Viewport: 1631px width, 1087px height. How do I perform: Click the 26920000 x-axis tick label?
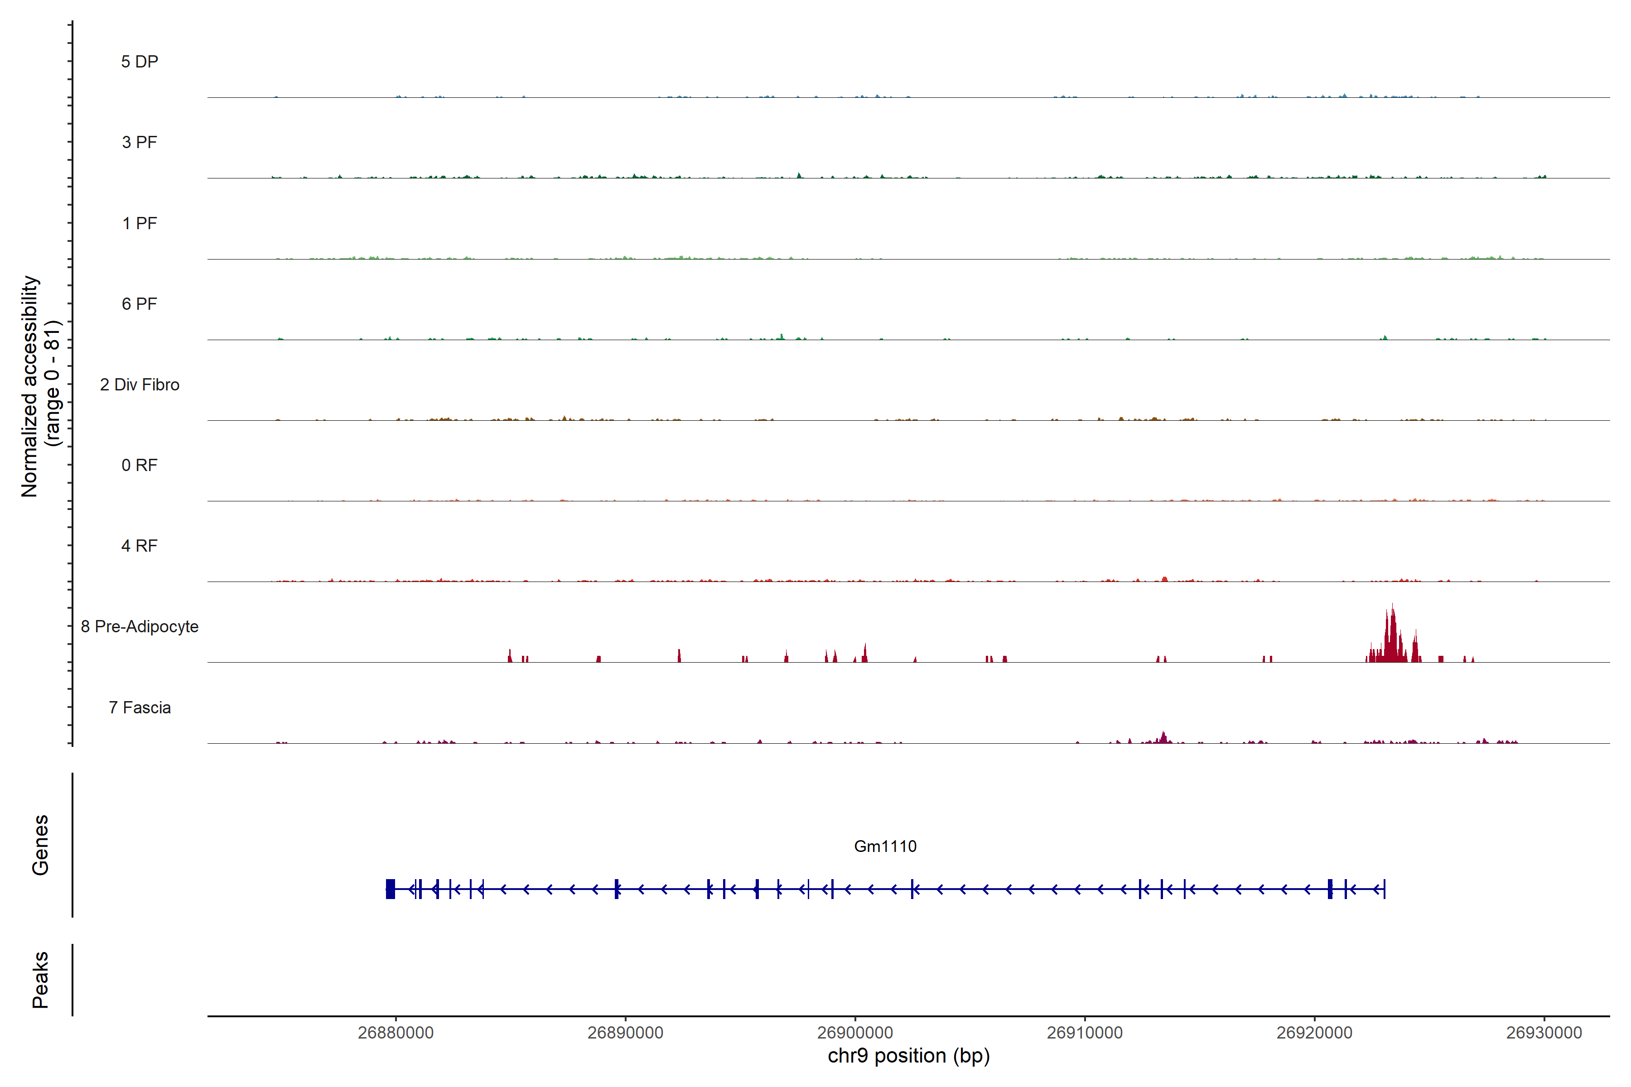(1314, 1032)
